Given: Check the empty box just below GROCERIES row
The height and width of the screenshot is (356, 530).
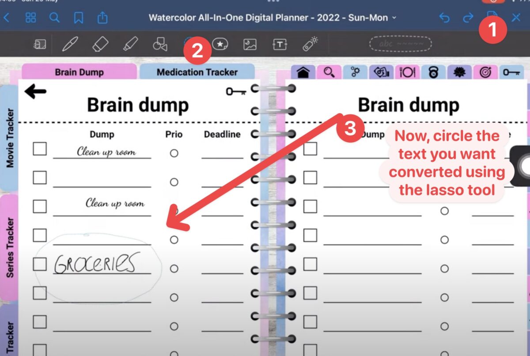Looking at the screenshot, I should point(40,293).
